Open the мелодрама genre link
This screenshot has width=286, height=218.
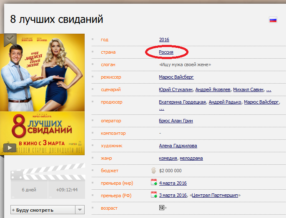pyautogui.click(x=191, y=158)
